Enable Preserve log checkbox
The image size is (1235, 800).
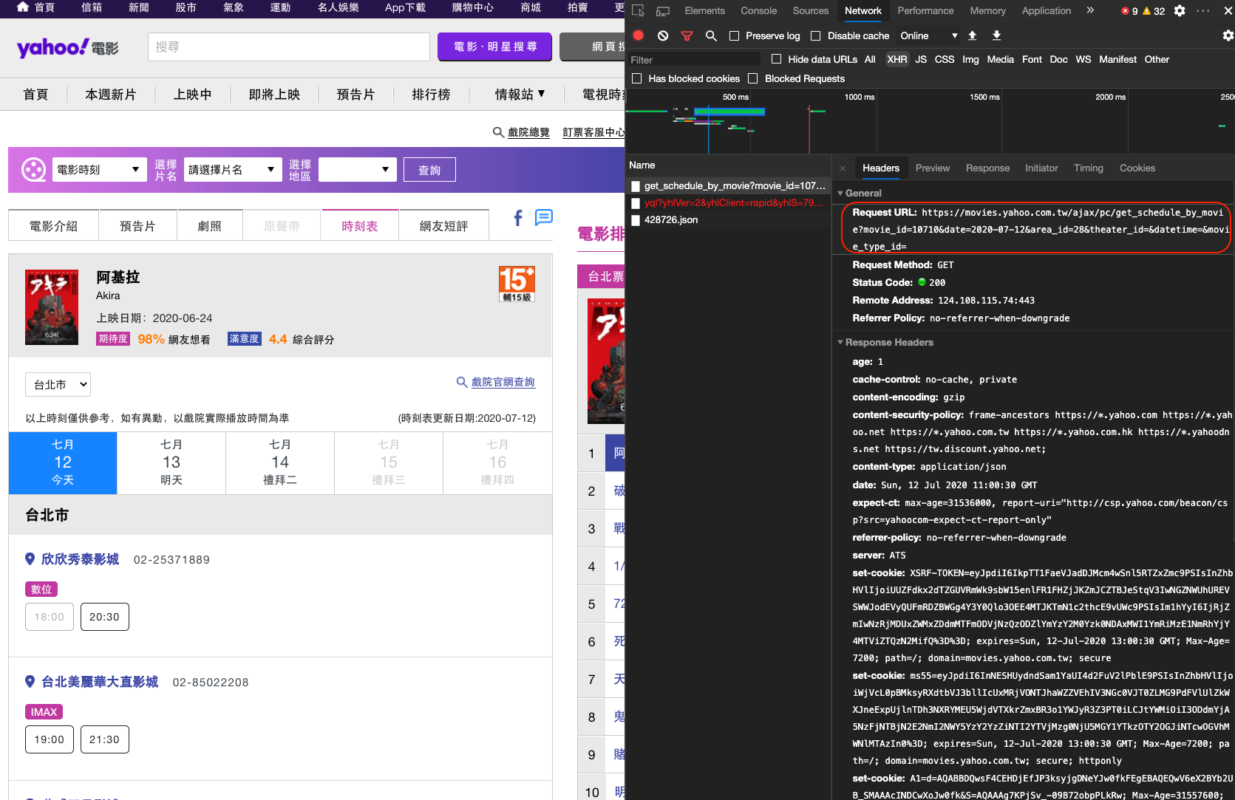click(734, 35)
